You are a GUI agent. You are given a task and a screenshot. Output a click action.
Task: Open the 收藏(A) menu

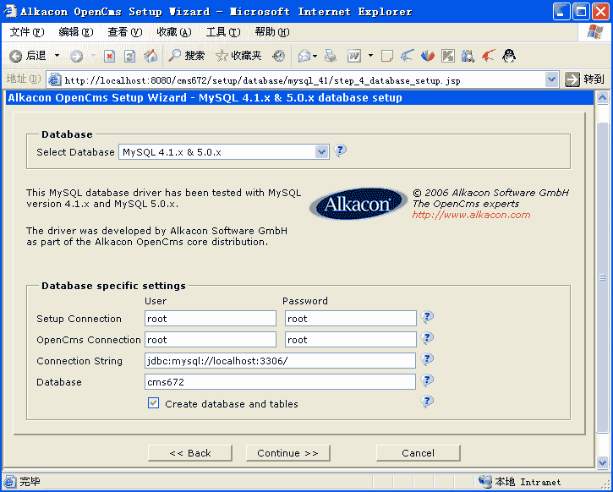tap(174, 32)
